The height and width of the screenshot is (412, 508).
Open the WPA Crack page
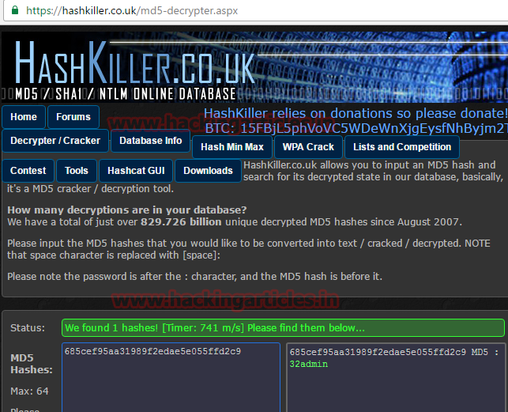coord(308,147)
